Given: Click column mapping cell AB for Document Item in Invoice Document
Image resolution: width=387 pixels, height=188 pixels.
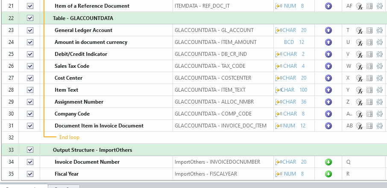Looking at the screenshot, I should 349,126.
